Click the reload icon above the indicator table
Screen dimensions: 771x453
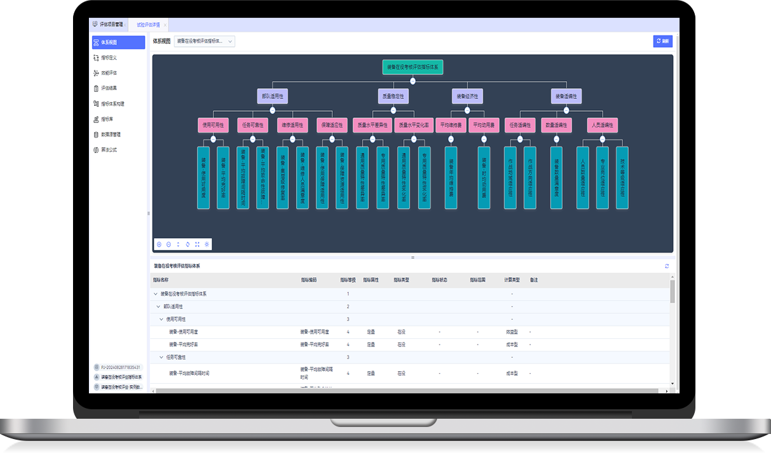[667, 266]
